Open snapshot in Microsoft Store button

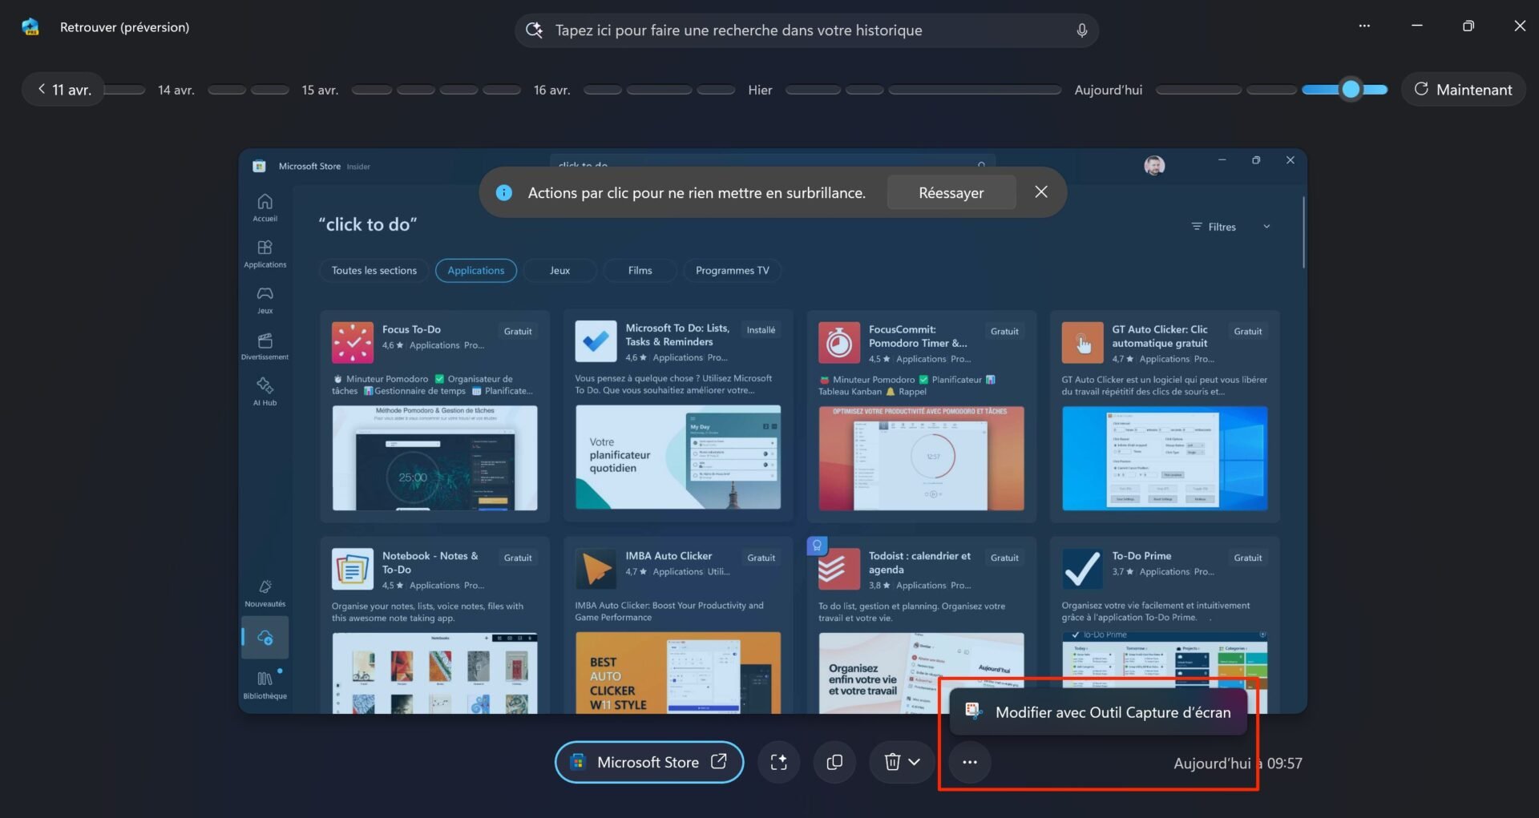click(x=648, y=762)
